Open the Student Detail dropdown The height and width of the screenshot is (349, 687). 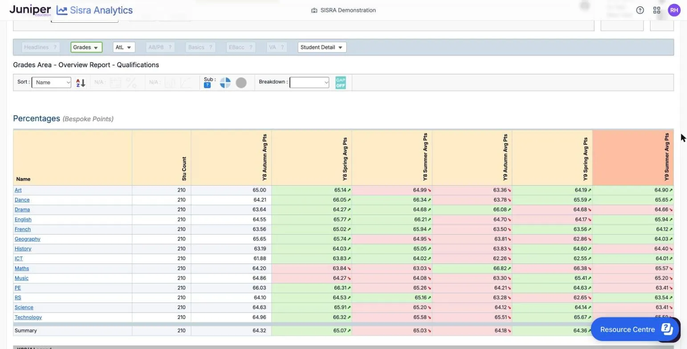322,47
